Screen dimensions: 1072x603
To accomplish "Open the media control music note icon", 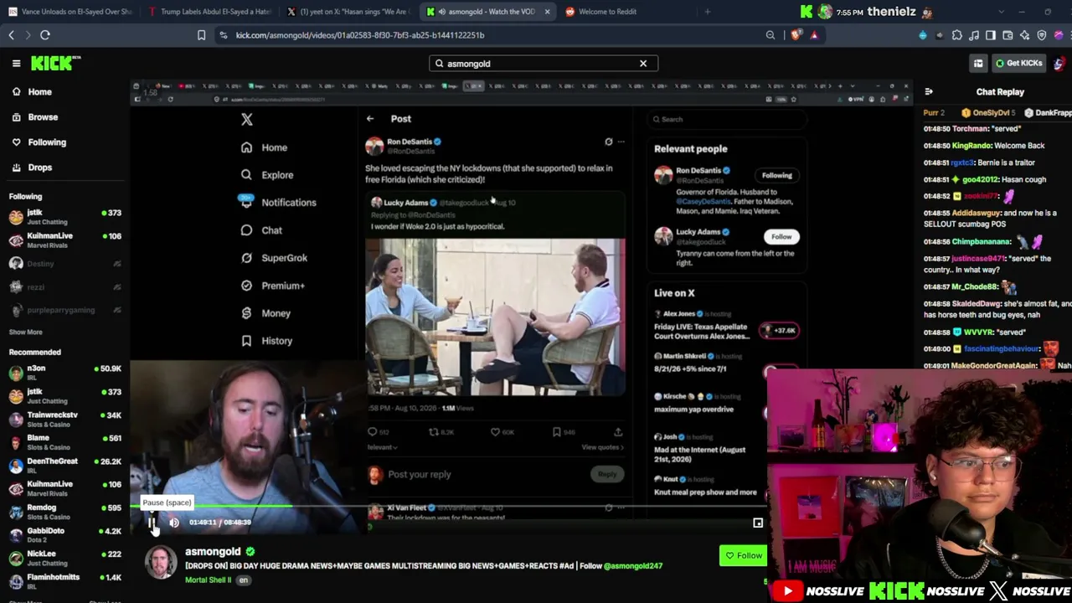I will pos(974,35).
